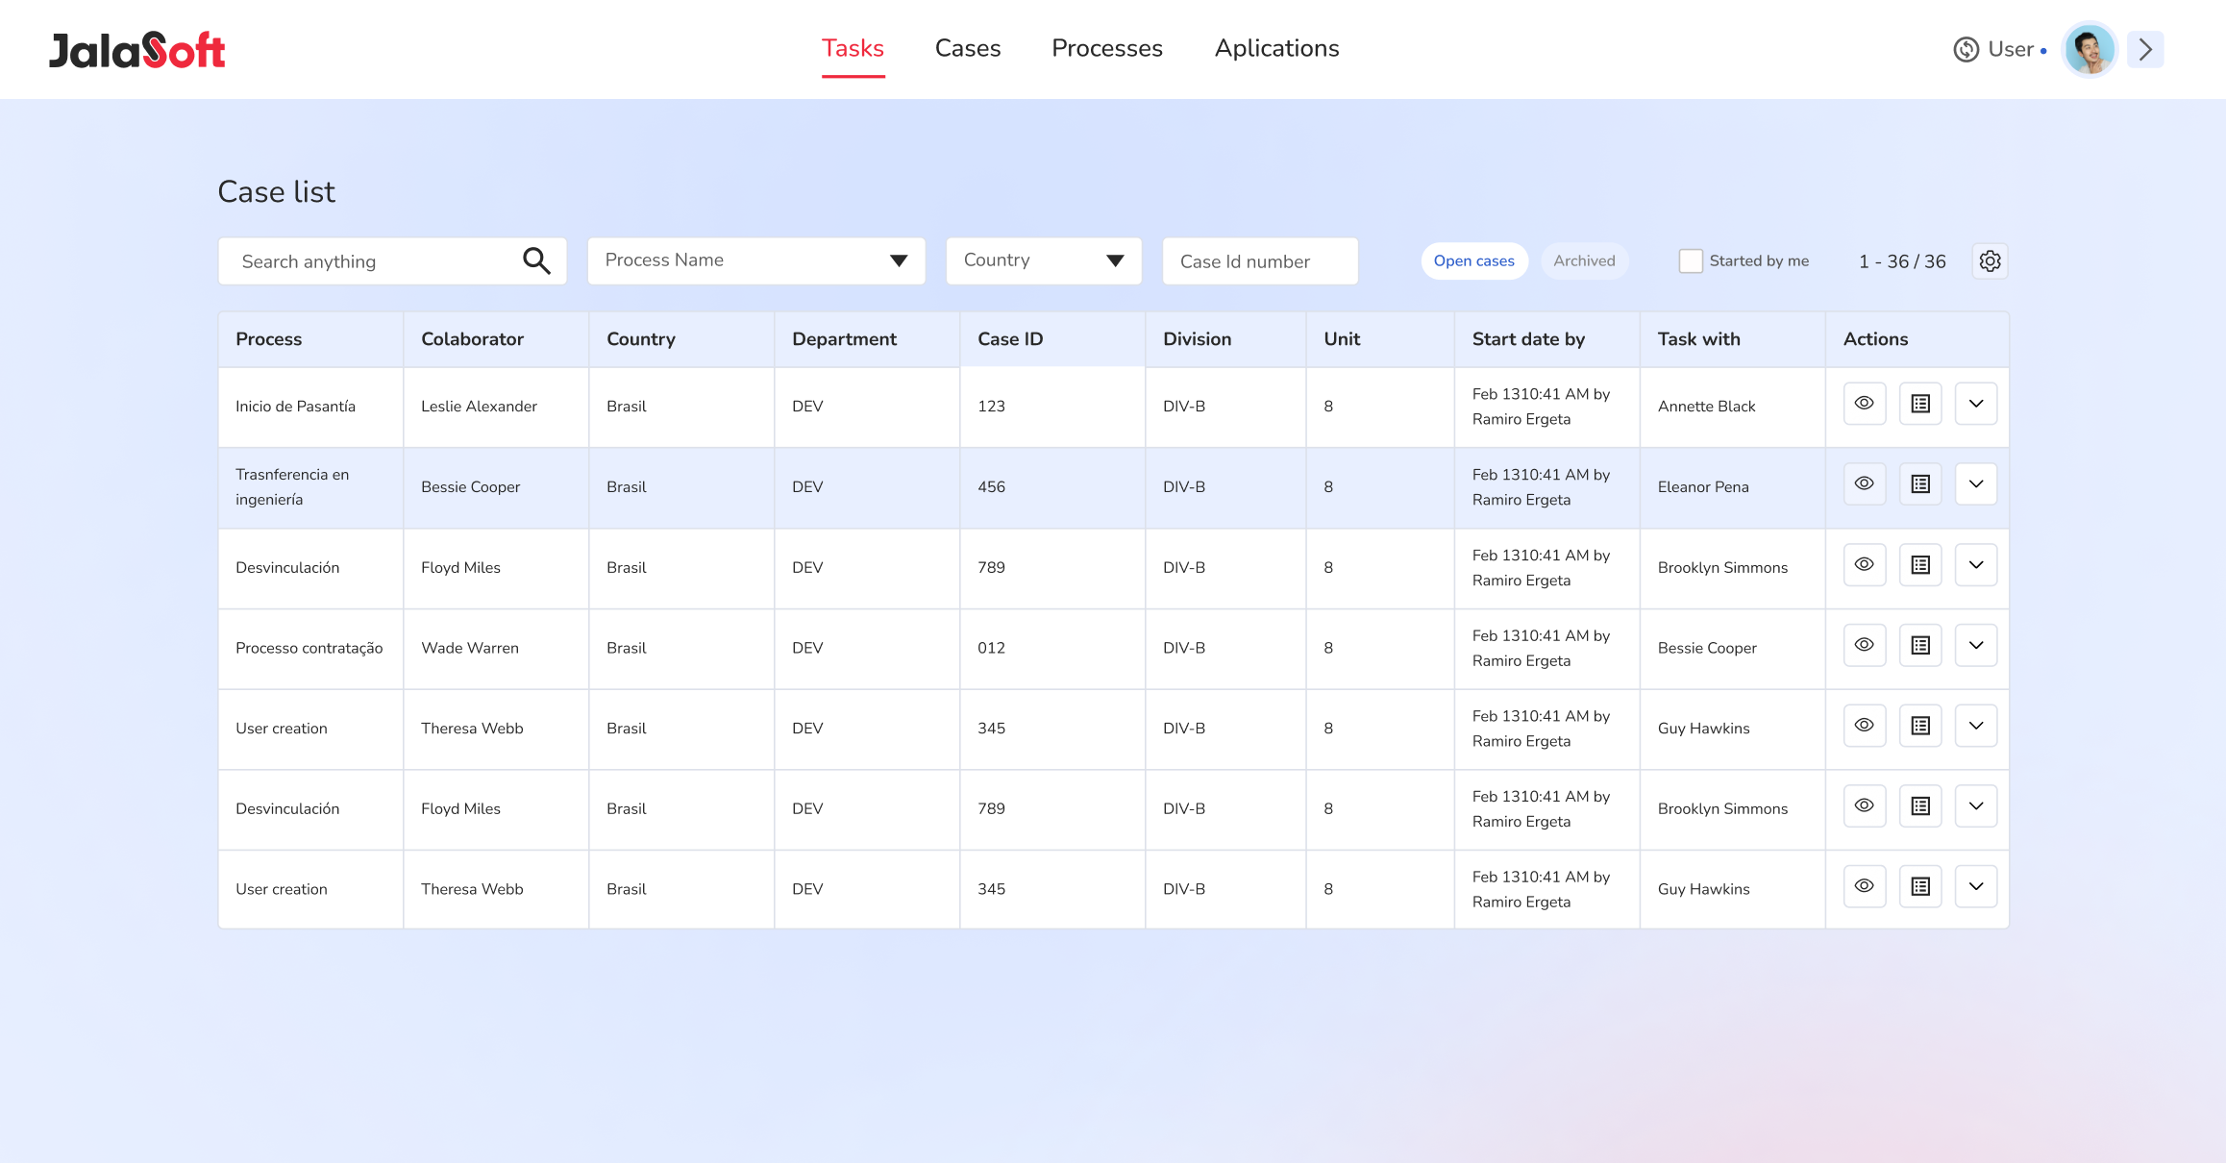View case for Inicio de Pasantía (eye)
The image size is (2226, 1163).
tap(1865, 404)
